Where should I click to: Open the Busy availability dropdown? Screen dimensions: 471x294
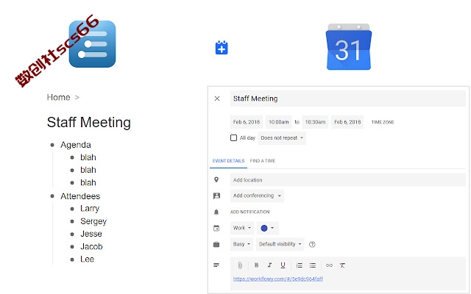pyautogui.click(x=241, y=244)
